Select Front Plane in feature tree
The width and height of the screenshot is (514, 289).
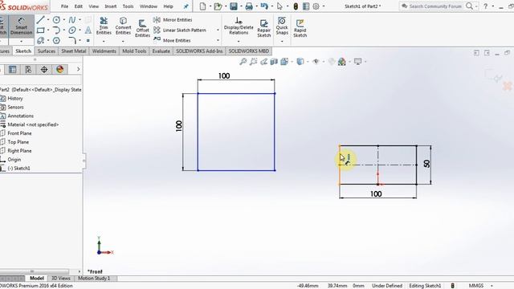19,133
